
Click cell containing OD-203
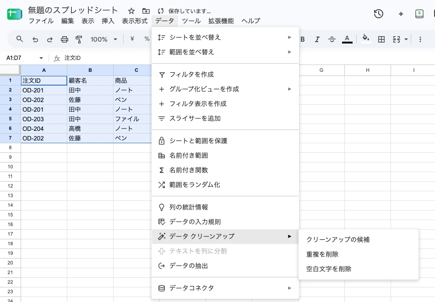pos(44,119)
